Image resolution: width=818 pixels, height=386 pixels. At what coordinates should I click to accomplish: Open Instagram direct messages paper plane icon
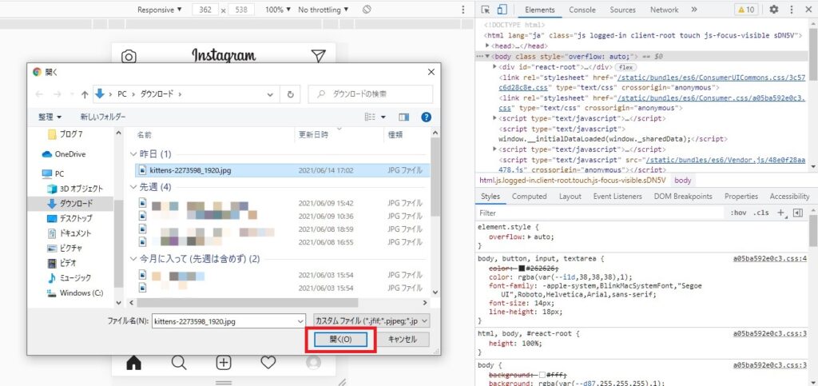[318, 56]
